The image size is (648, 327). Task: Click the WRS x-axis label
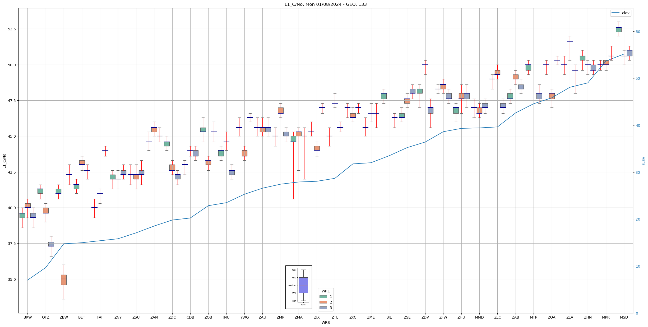pyautogui.click(x=326, y=323)
